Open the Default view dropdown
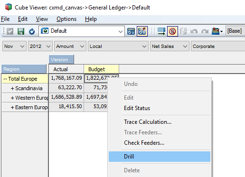 (82, 31)
